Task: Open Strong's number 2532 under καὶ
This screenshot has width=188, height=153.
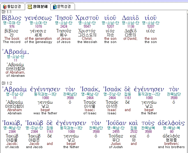Action: (x=134, y=132)
